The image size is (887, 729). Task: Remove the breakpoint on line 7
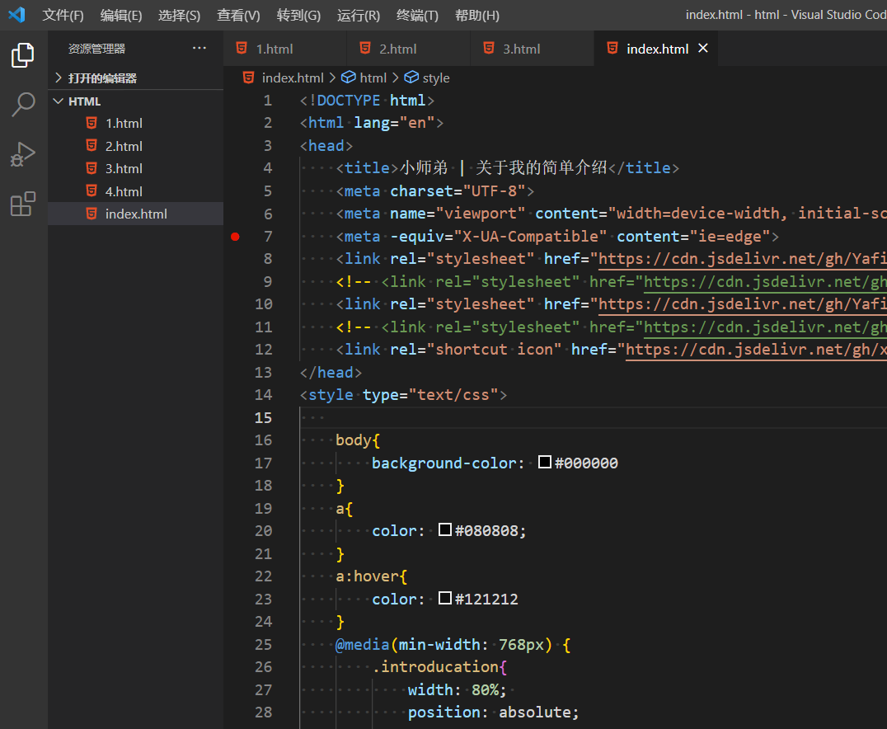click(x=235, y=237)
